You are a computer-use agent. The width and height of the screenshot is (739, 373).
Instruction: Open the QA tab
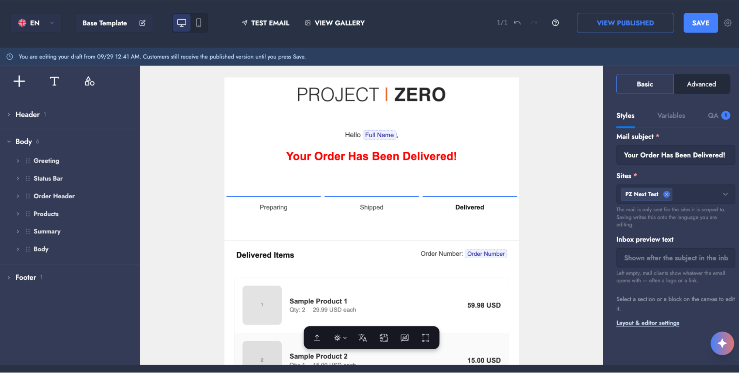pyautogui.click(x=719, y=115)
